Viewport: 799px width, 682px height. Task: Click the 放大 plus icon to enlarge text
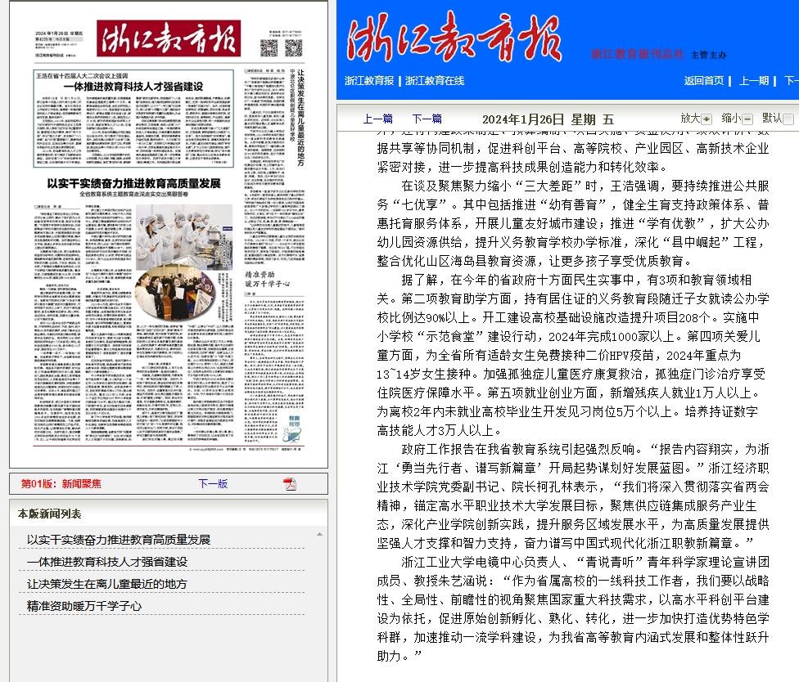tap(706, 119)
